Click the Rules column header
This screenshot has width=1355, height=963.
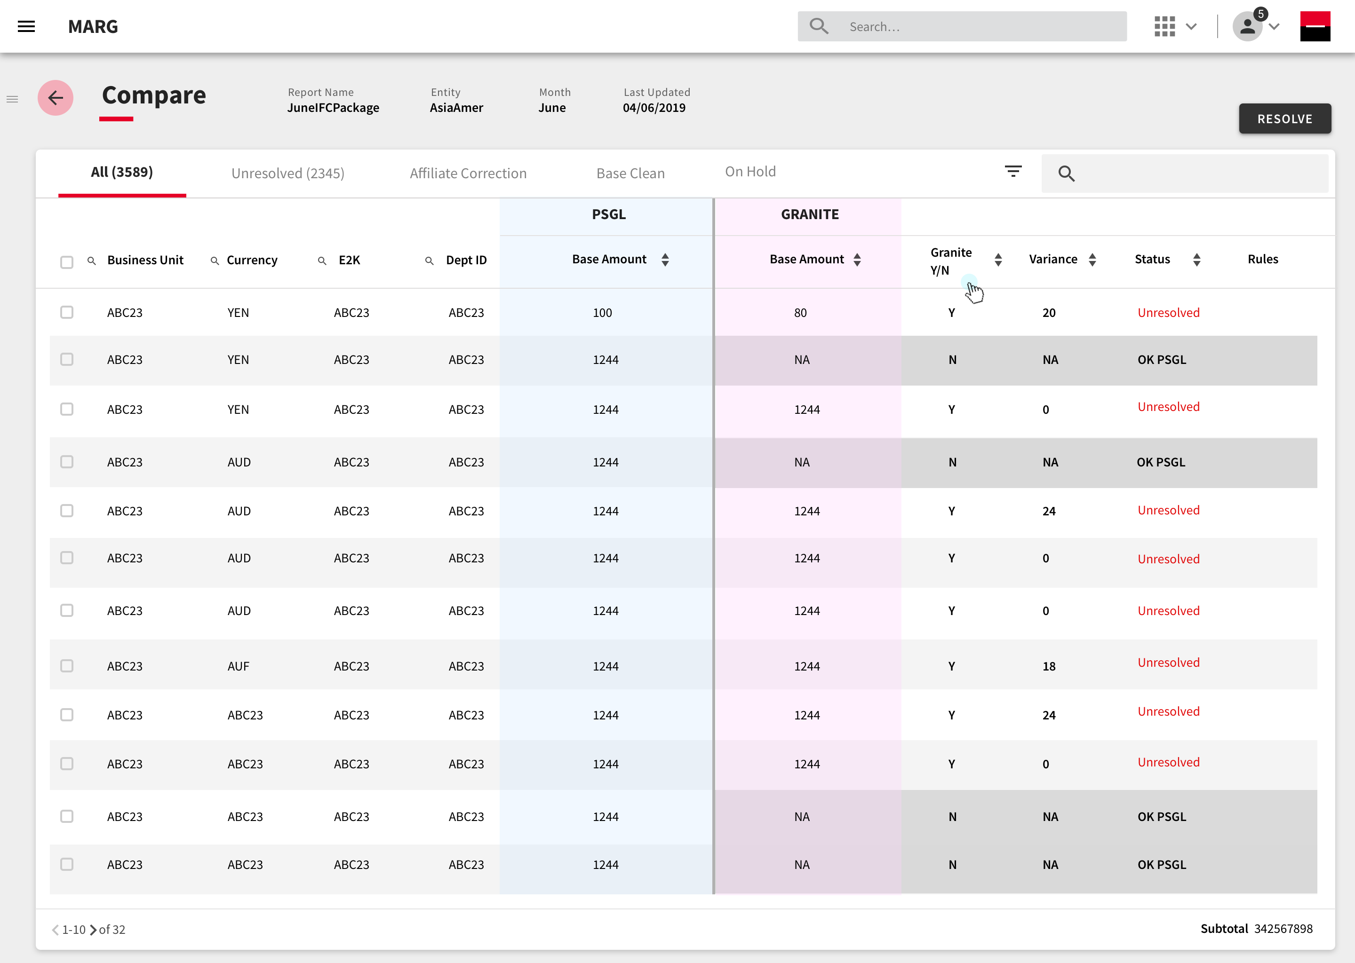1262,259
